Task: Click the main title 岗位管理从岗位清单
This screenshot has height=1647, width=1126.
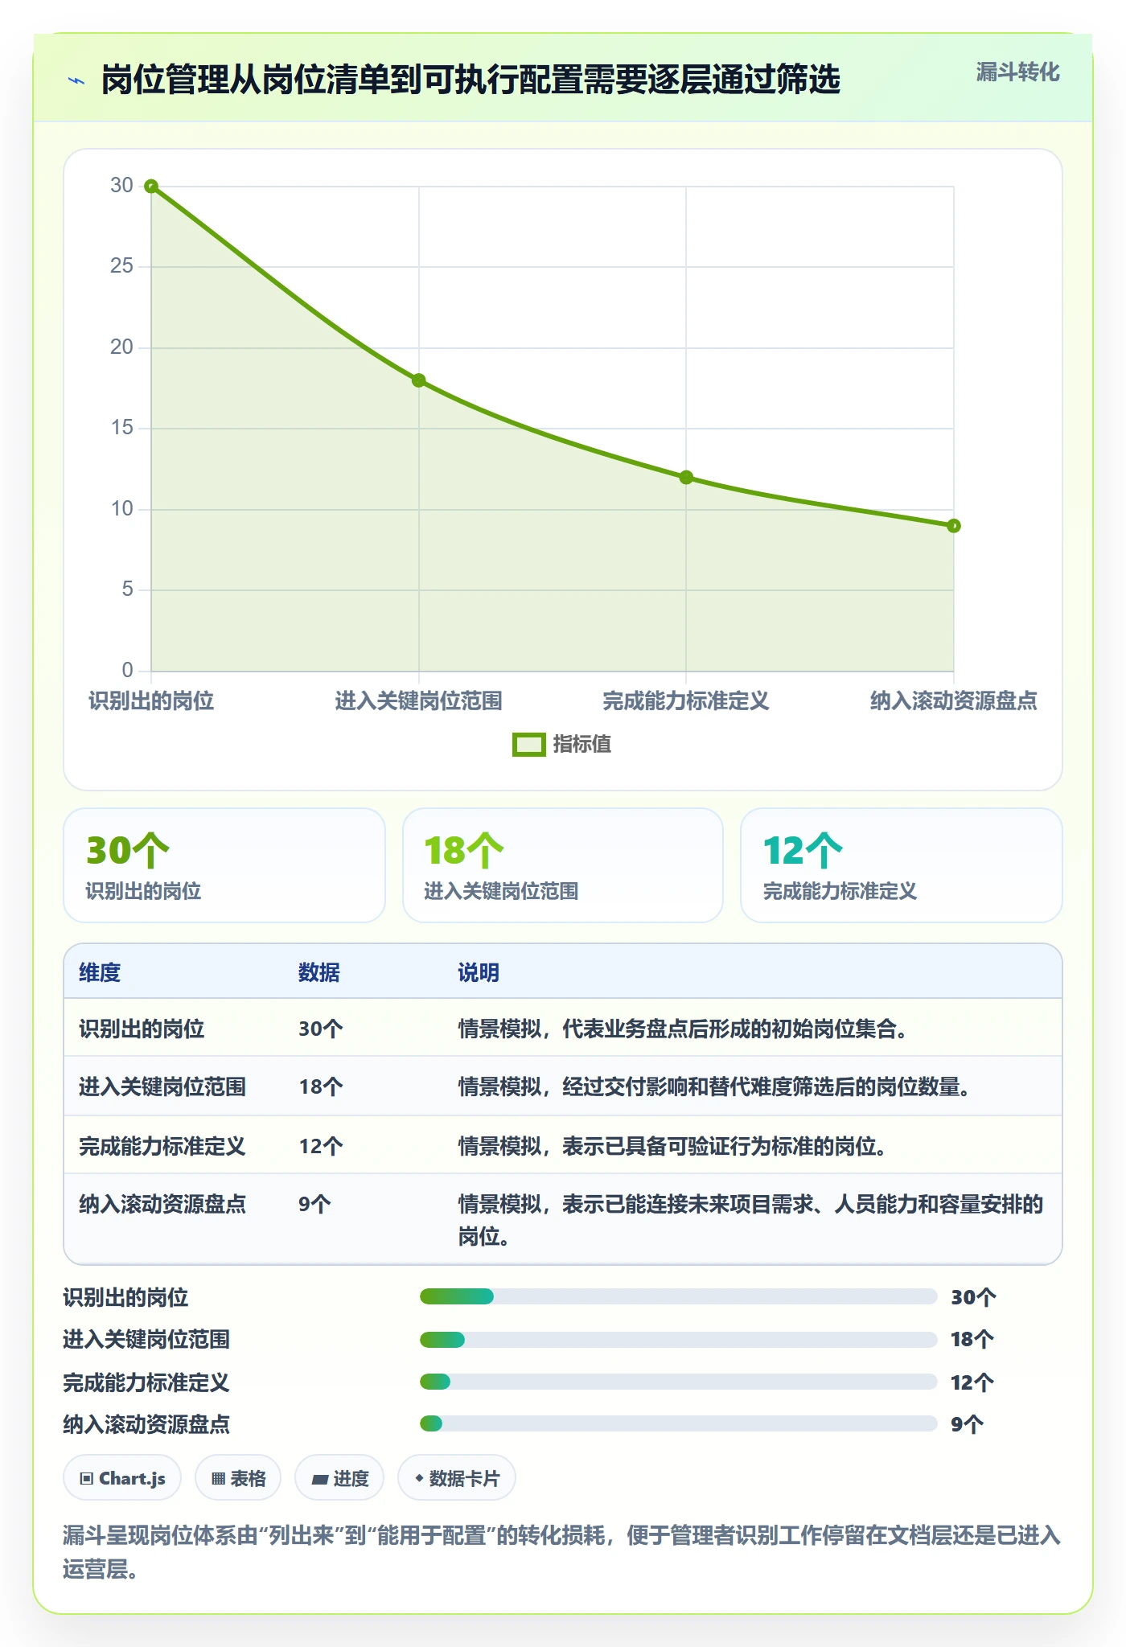Action: [471, 80]
